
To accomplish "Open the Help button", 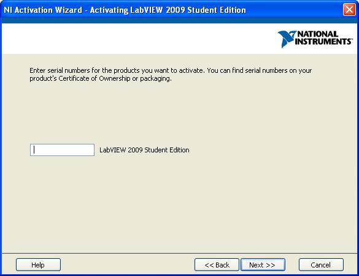I will [38, 265].
